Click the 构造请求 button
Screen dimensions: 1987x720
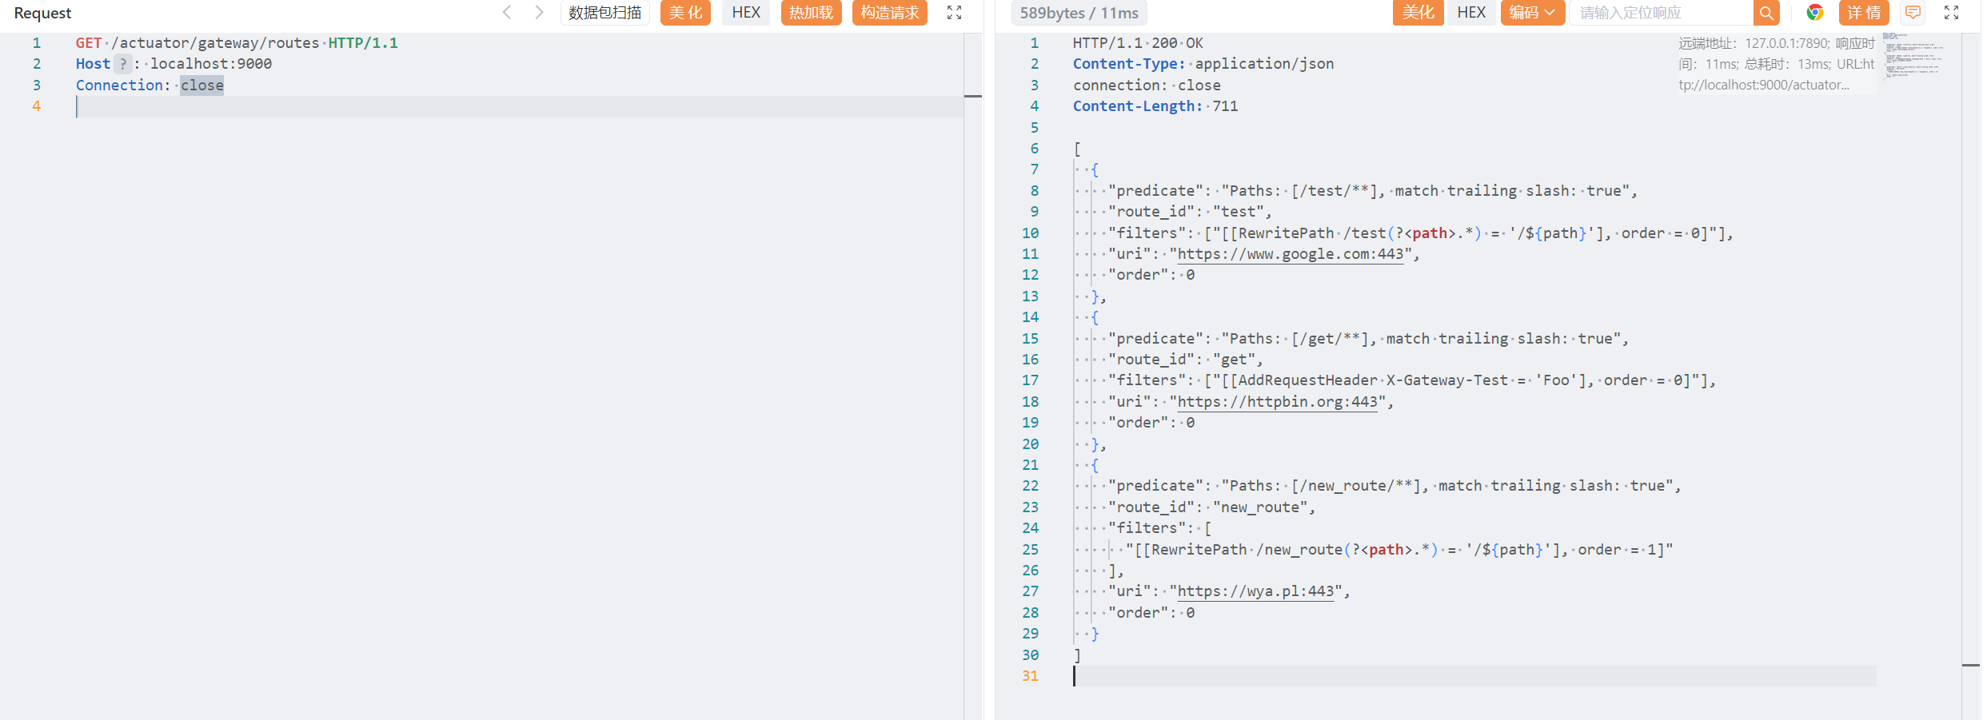coord(889,13)
